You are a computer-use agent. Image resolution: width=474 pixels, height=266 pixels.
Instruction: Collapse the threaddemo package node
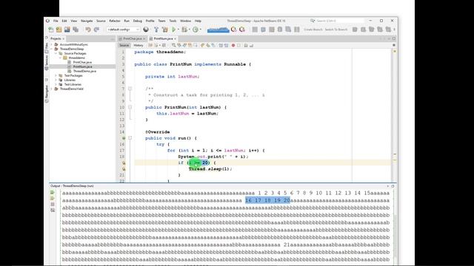61,58
